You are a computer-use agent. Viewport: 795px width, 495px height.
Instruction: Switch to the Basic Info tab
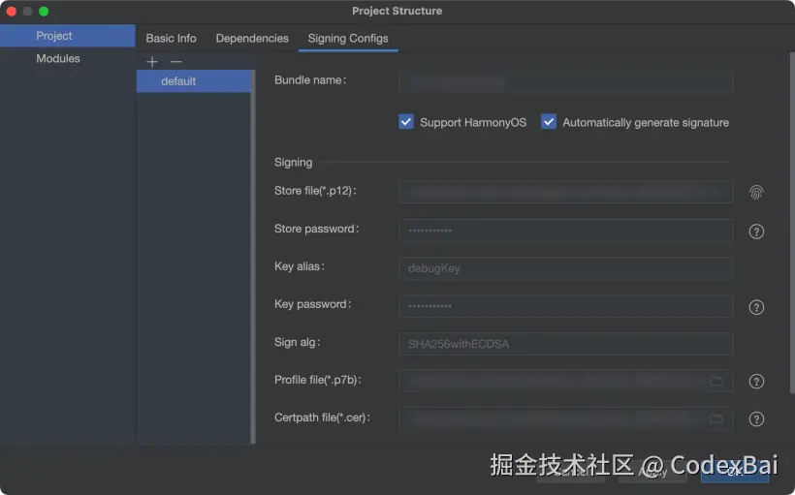[171, 39]
